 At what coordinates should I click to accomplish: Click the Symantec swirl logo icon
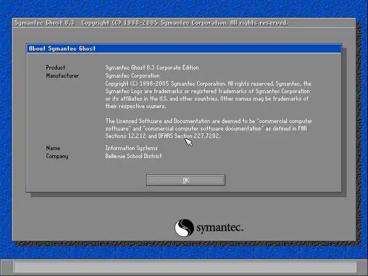click(x=184, y=228)
